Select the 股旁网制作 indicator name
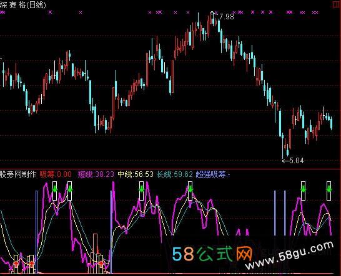 18,174
